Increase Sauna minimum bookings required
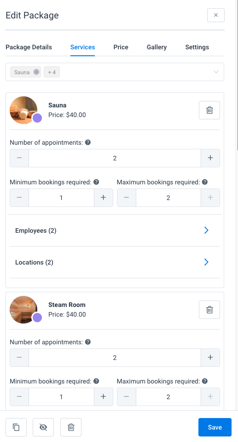This screenshot has width=238, height=442. click(104, 198)
